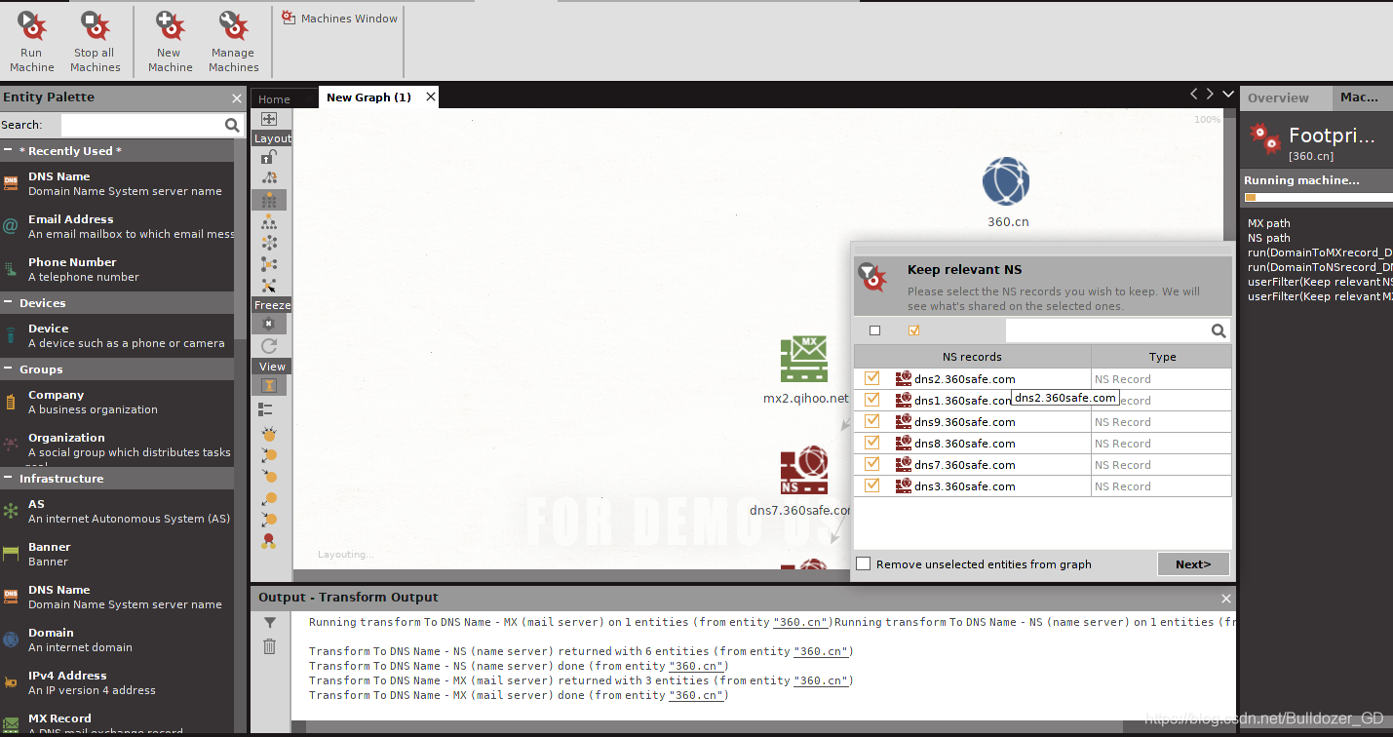Uncheck dns9.360safe.com checkbox
The height and width of the screenshot is (737, 1393).
click(x=871, y=421)
